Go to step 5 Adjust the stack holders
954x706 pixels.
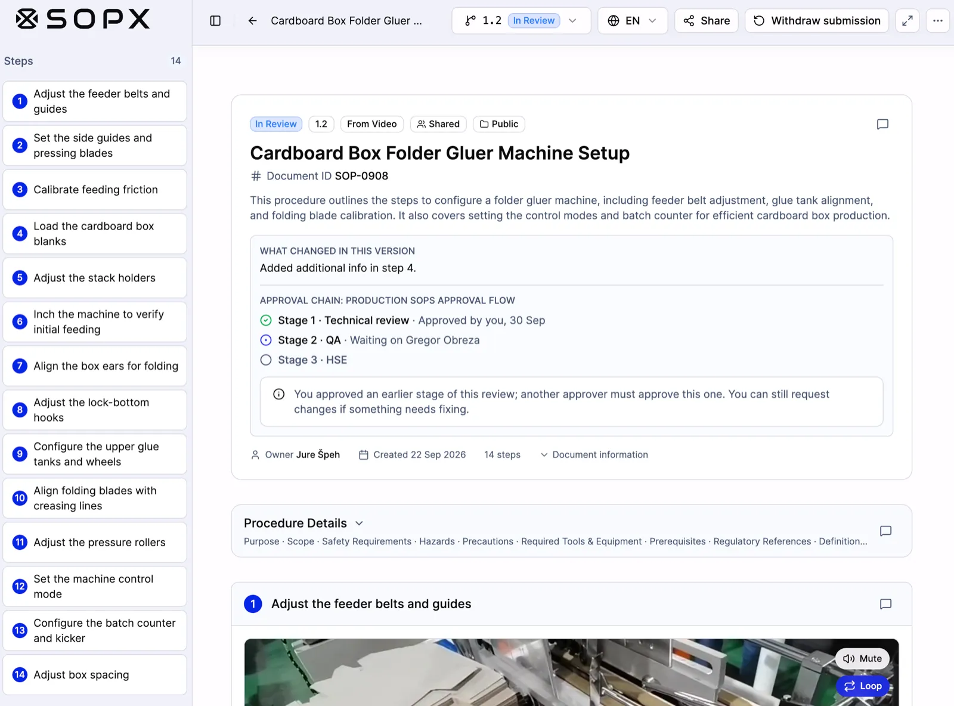[x=95, y=278]
